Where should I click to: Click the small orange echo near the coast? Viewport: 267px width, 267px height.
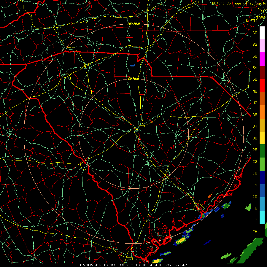click(210, 196)
